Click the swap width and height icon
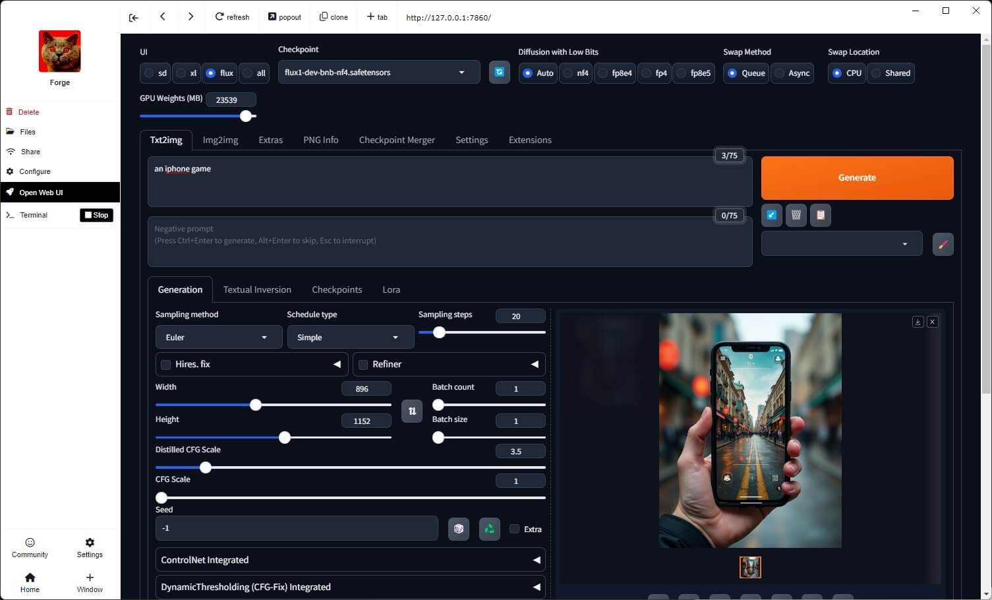 pyautogui.click(x=412, y=411)
